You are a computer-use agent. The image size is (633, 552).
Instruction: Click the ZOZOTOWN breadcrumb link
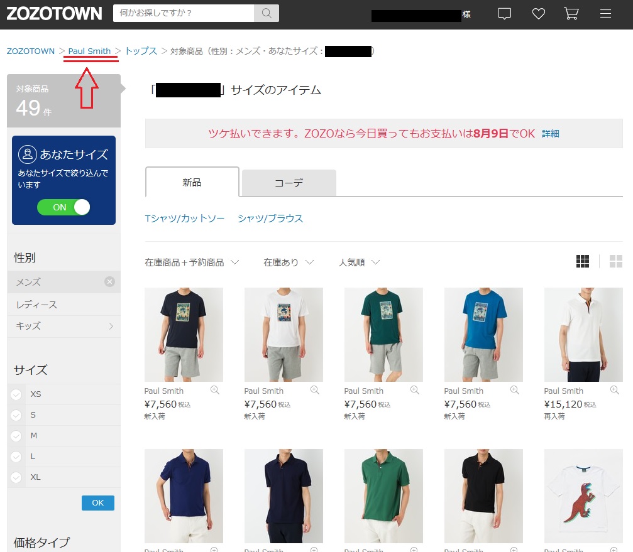coord(31,51)
